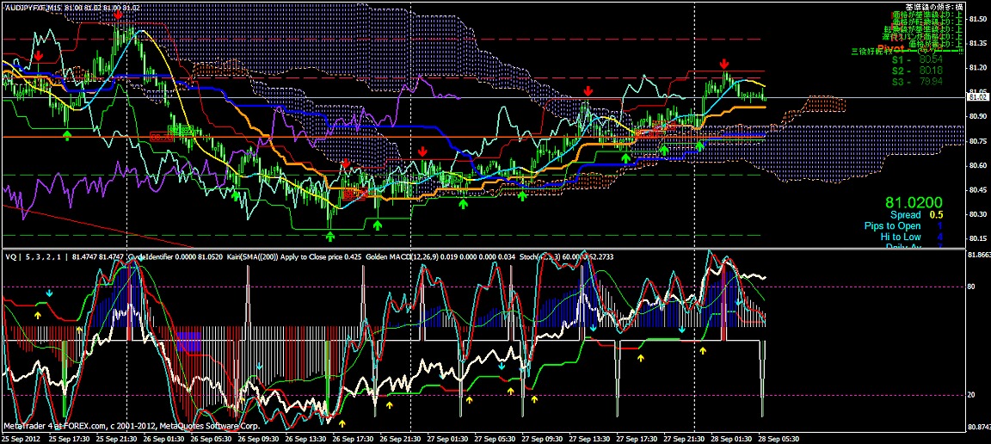Click the 81.35 price axis label
The width and height of the screenshot is (991, 444).
978,44
